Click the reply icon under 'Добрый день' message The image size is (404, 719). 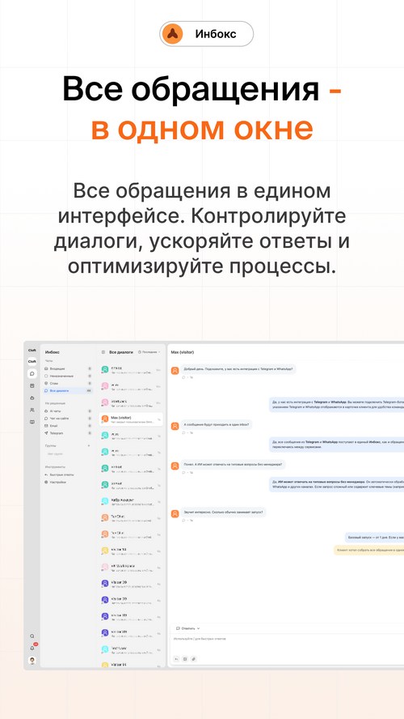184,377
